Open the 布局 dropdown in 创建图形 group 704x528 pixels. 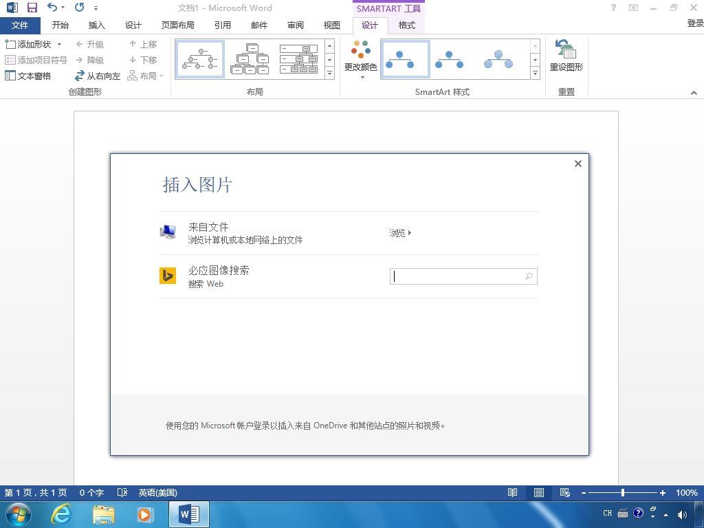pos(146,76)
